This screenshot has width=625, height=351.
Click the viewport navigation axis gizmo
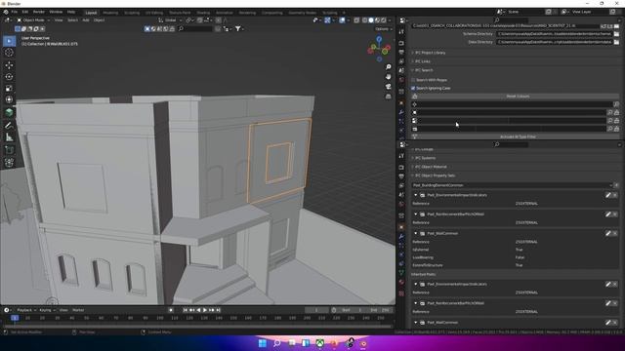379,49
